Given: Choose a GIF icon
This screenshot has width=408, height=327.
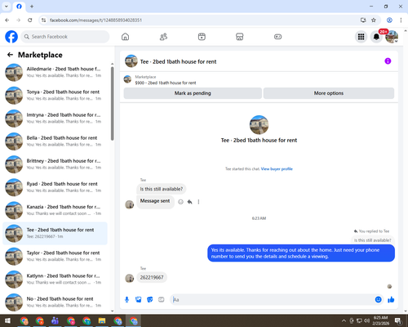Looking at the screenshot, I should pyautogui.click(x=162, y=300).
